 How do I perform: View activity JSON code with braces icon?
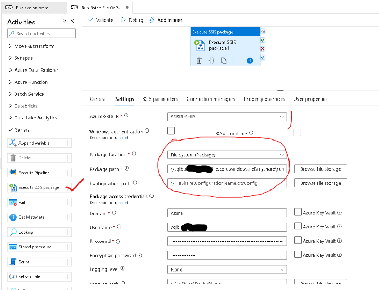point(211,61)
